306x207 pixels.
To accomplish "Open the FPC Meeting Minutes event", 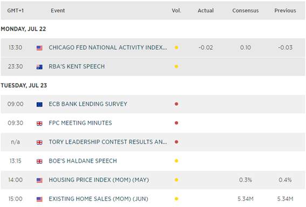I will pos(80,123).
